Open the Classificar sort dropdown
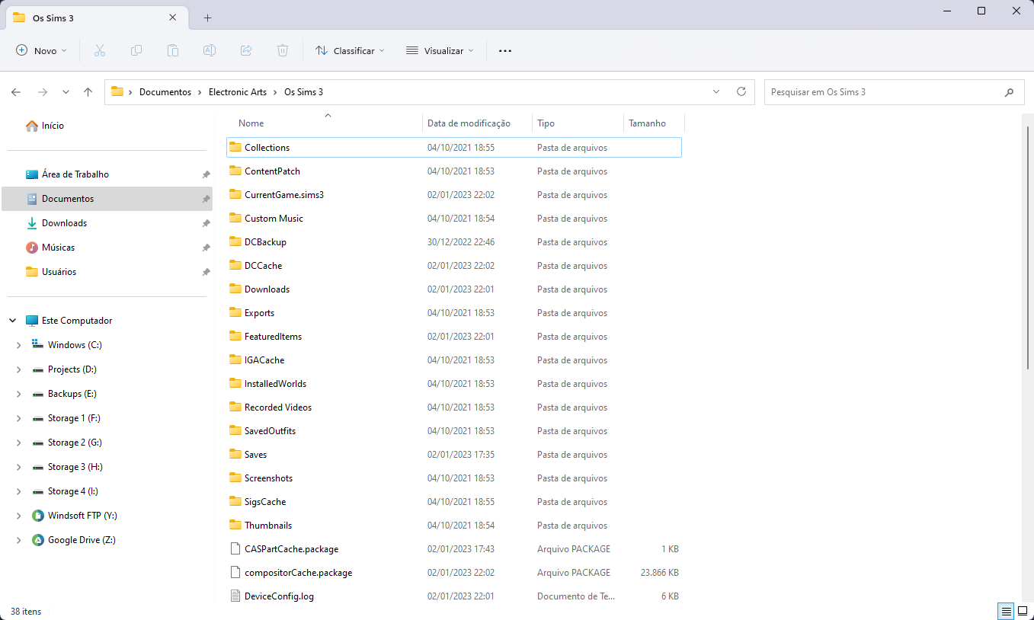The width and height of the screenshot is (1034, 620). coord(350,50)
